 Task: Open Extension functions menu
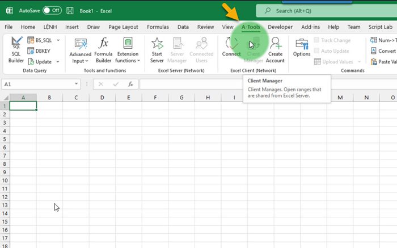128,50
